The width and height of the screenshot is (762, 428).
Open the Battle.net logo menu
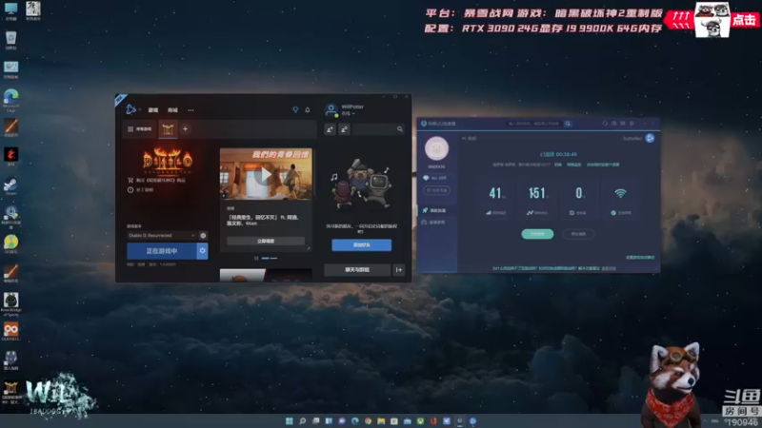tap(131, 109)
